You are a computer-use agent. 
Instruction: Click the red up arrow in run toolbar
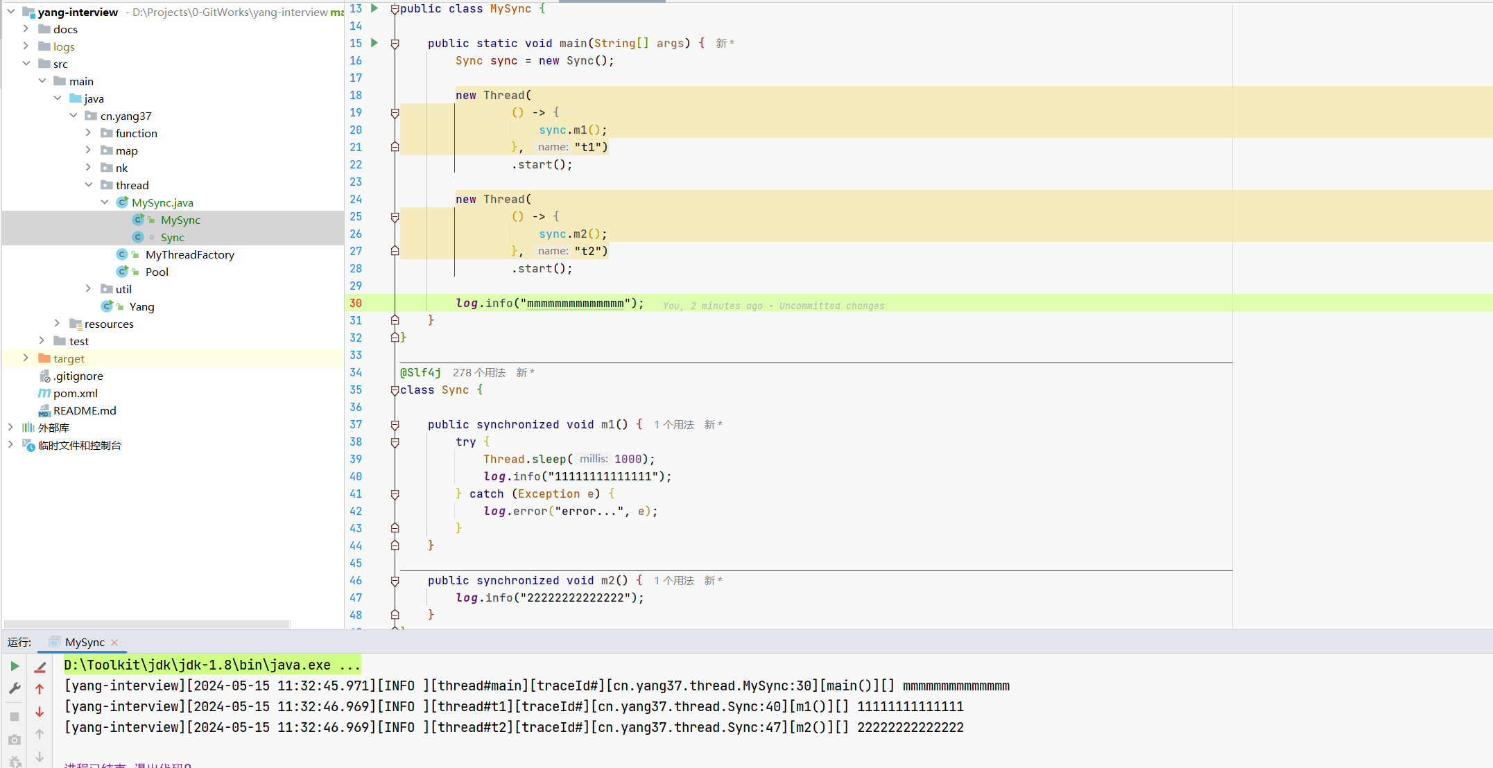click(x=40, y=689)
